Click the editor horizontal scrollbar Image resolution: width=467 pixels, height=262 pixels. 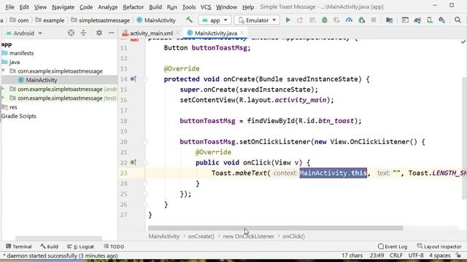tap(276, 228)
